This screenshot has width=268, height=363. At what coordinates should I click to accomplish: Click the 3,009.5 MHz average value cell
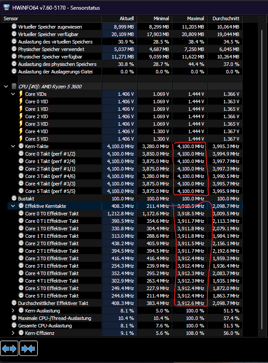click(x=226, y=214)
